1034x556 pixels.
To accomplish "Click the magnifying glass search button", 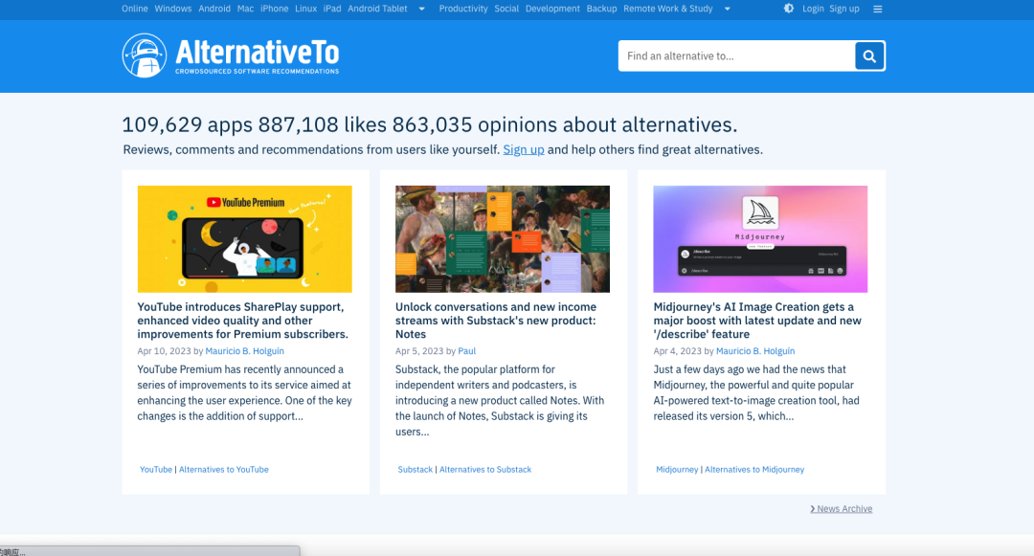I will point(869,56).
